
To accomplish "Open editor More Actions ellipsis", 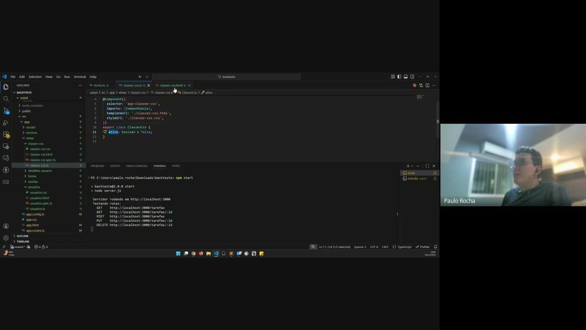I will click(434, 85).
